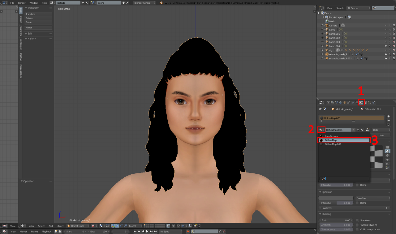
Task: Open the Blender Render engine dropdown
Action: pyautogui.click(x=145, y=2)
